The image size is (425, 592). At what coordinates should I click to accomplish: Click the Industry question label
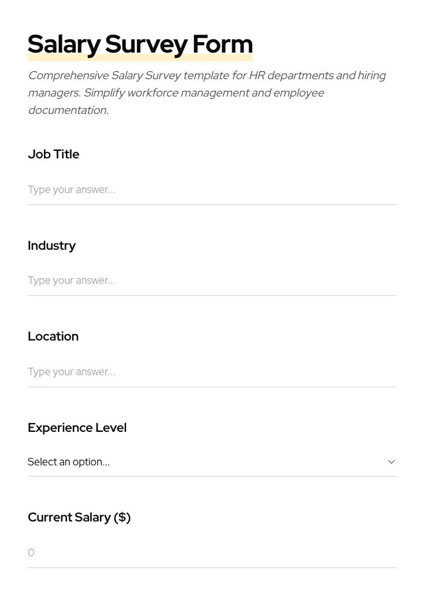[x=52, y=246]
